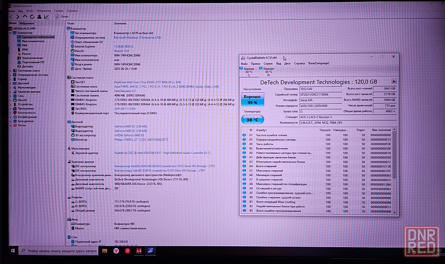Open the Windows Start menu
The width and height of the screenshot is (445, 264).
[13, 251]
